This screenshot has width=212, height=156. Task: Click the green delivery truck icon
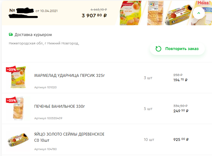pyautogui.click(x=11, y=34)
